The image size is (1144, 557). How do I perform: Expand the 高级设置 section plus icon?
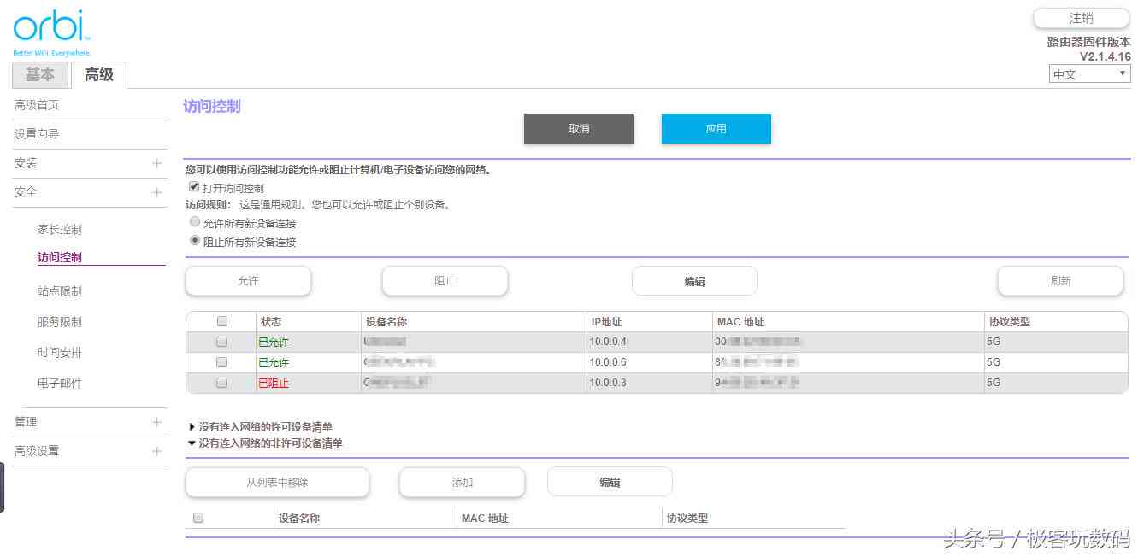(x=156, y=451)
